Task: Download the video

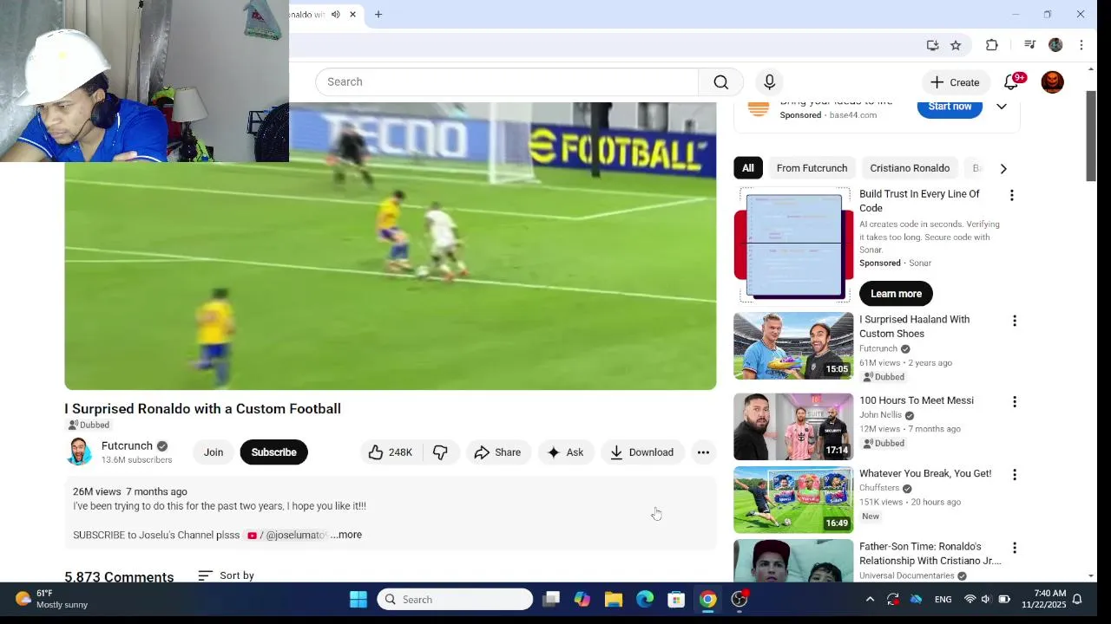Action: pos(641,452)
